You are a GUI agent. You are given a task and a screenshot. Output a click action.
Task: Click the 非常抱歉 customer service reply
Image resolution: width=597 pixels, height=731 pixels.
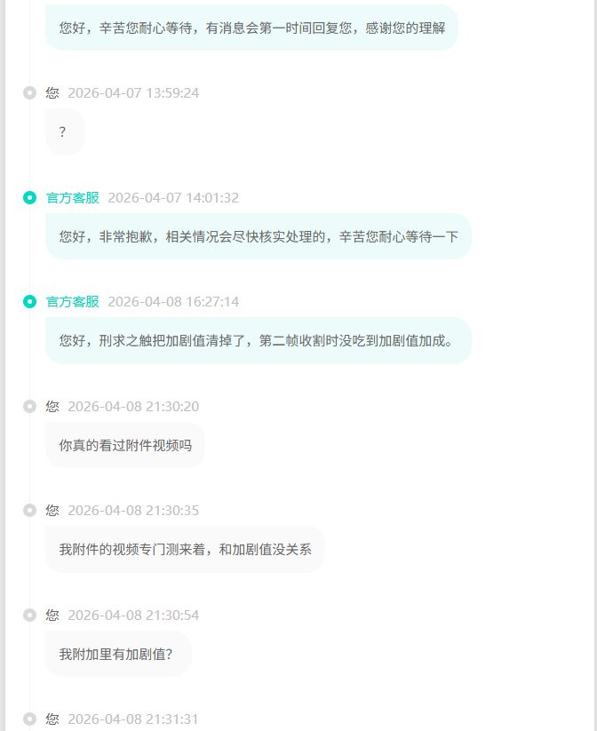pos(258,236)
